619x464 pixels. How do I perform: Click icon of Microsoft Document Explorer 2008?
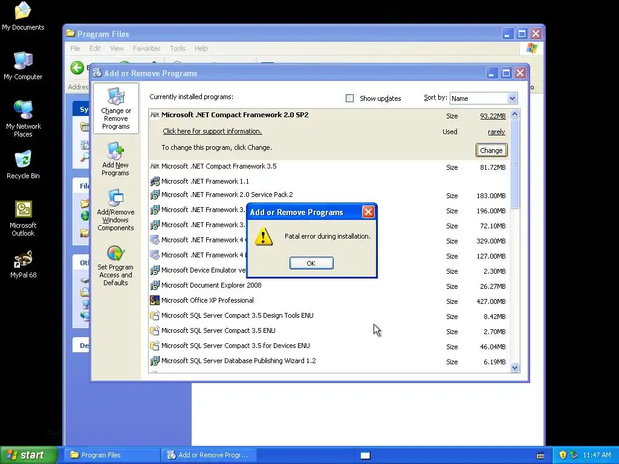pos(154,285)
